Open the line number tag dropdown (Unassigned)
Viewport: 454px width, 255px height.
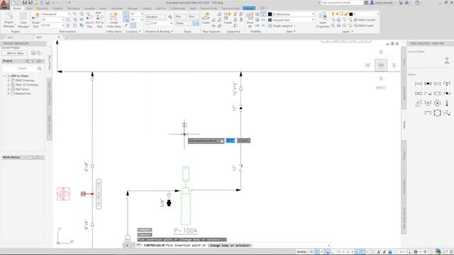coord(55,14)
